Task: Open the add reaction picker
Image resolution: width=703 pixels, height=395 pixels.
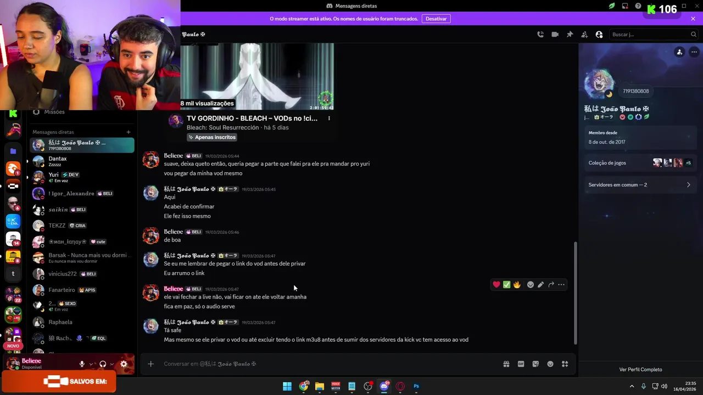Action: click(x=531, y=285)
